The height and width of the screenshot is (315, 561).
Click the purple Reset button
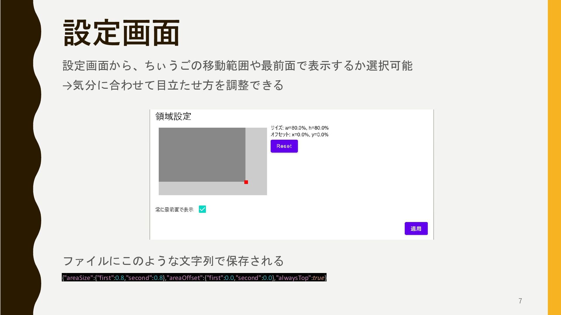pyautogui.click(x=284, y=146)
